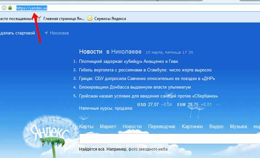The height and width of the screenshot is (158, 260).
Task: Click Наличные курсы, продажа link
Action: (106, 109)
